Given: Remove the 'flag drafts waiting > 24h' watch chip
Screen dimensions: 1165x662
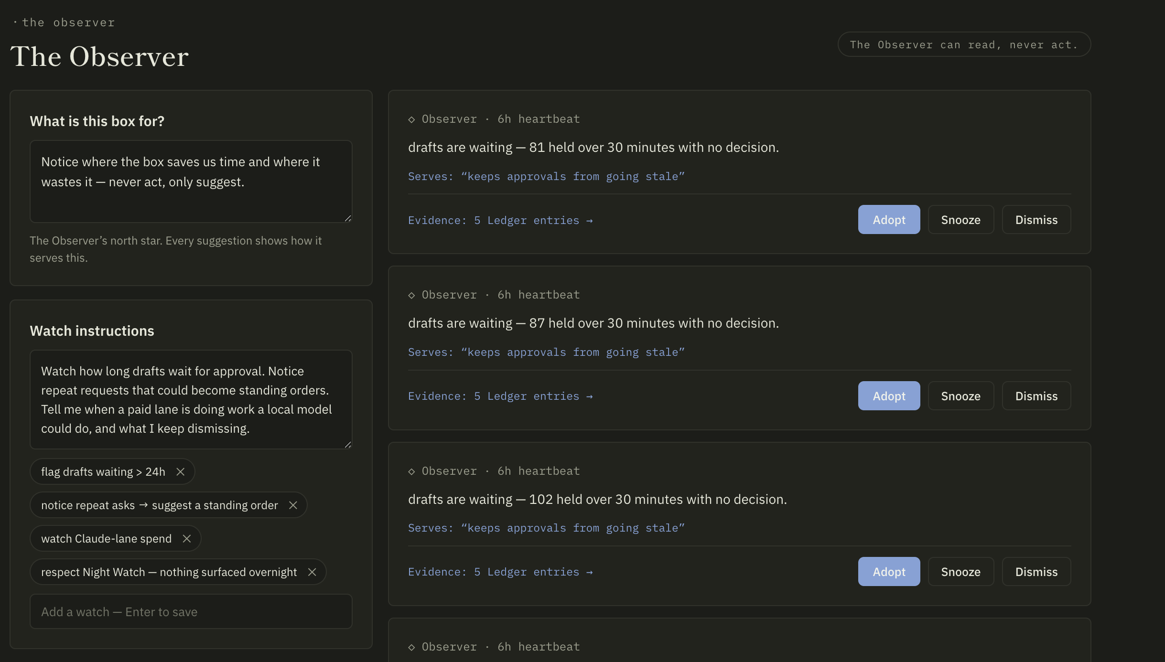Looking at the screenshot, I should pos(180,472).
